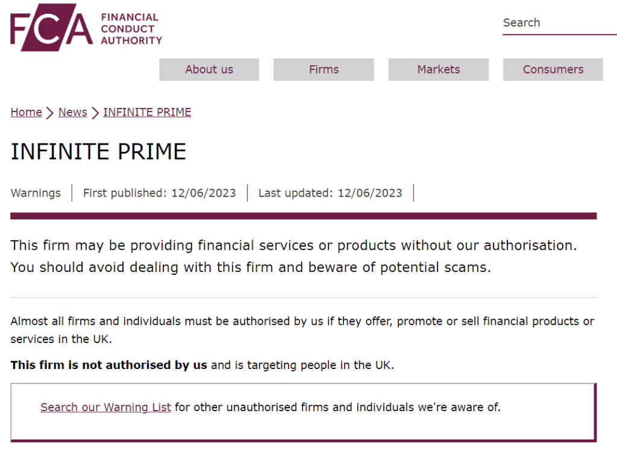The height and width of the screenshot is (451, 617).
Task: Click the FCA logo
Action: point(84,27)
